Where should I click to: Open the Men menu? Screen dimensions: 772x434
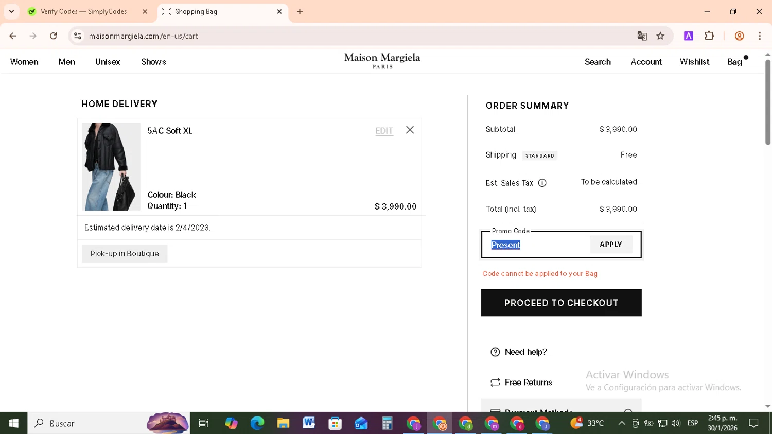pos(67,62)
